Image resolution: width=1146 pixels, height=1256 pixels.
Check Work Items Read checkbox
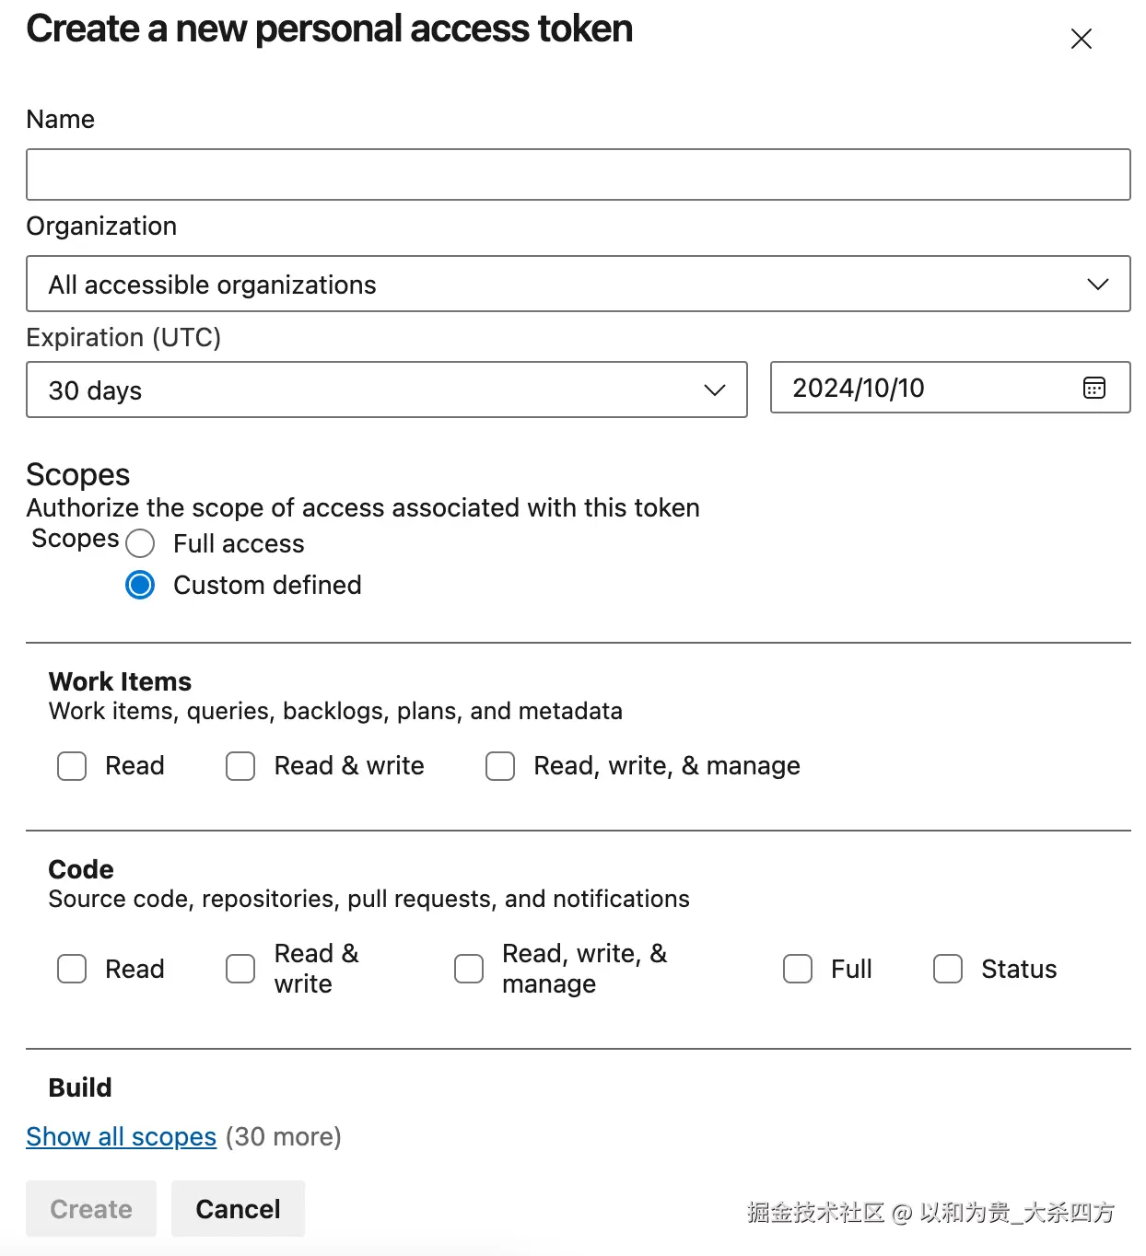click(x=72, y=766)
